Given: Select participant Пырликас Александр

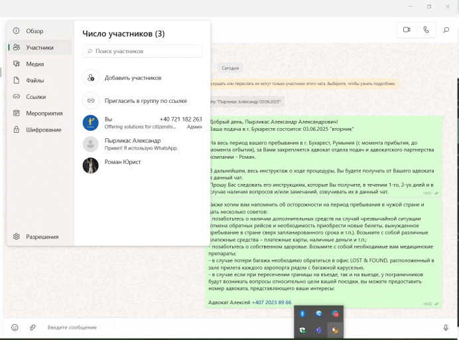Looking at the screenshot, I should point(142,144).
